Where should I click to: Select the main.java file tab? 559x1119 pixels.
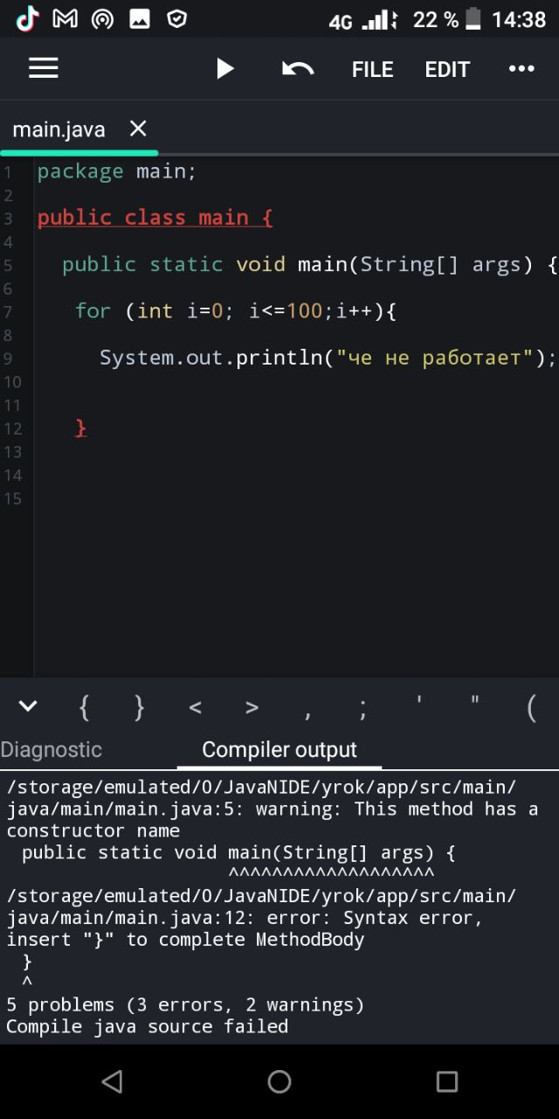[59, 129]
